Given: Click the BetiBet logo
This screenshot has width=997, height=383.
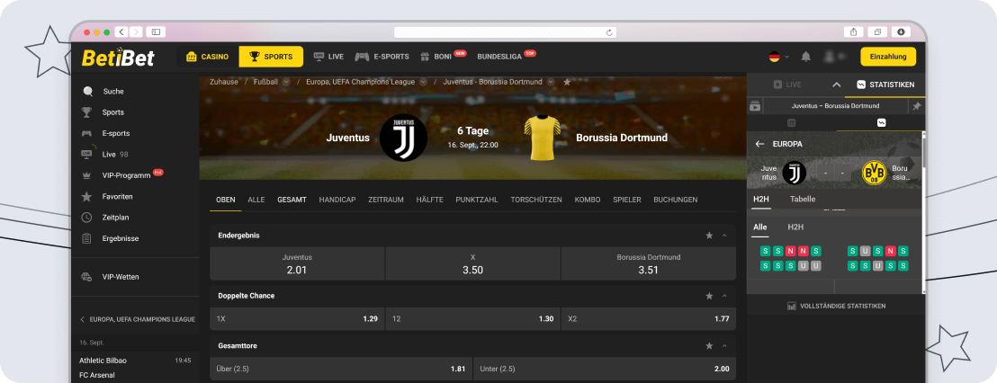Looking at the screenshot, I should [x=118, y=58].
